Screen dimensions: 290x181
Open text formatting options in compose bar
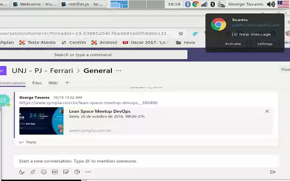22,172
